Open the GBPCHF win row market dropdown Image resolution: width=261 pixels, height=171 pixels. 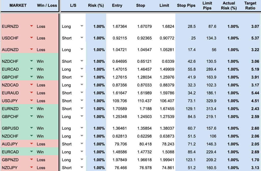coord(31,77)
